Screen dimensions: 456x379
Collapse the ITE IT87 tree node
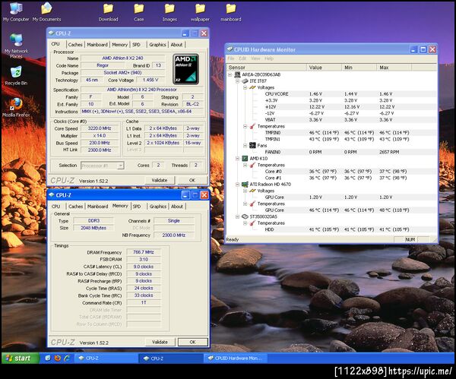coord(237,81)
